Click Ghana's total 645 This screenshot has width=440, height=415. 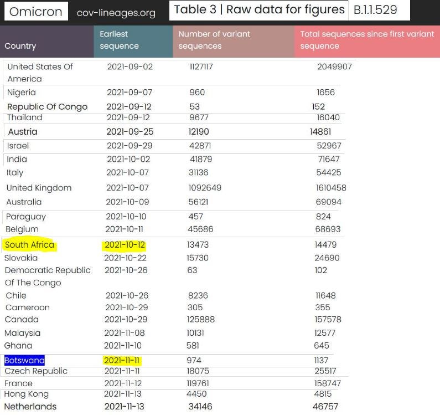(x=322, y=346)
